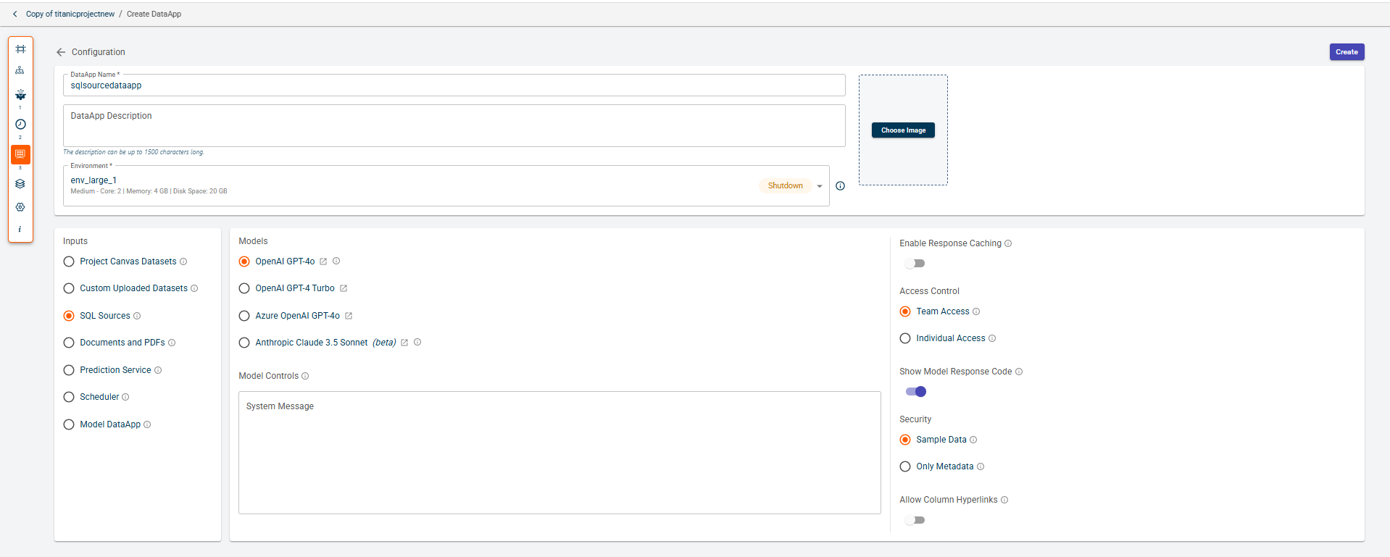Turn off Show Model Response Code switch
The height and width of the screenshot is (557, 1390).
point(916,392)
